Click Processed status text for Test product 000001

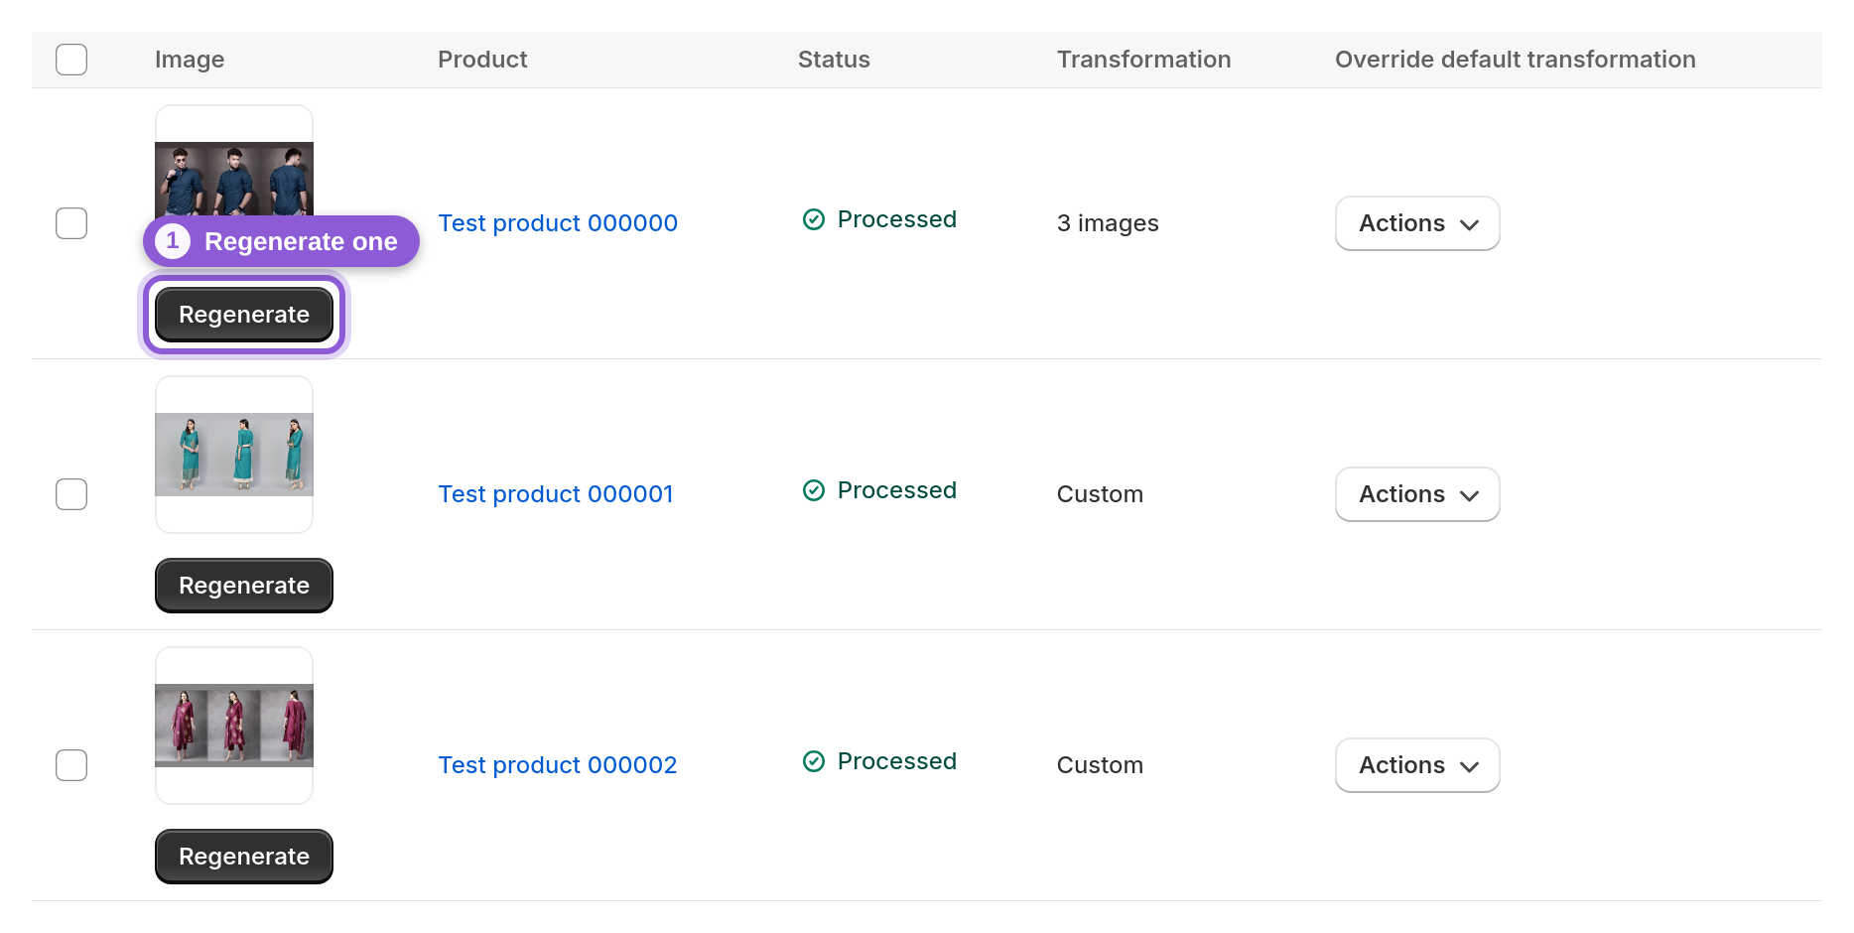coord(897,490)
